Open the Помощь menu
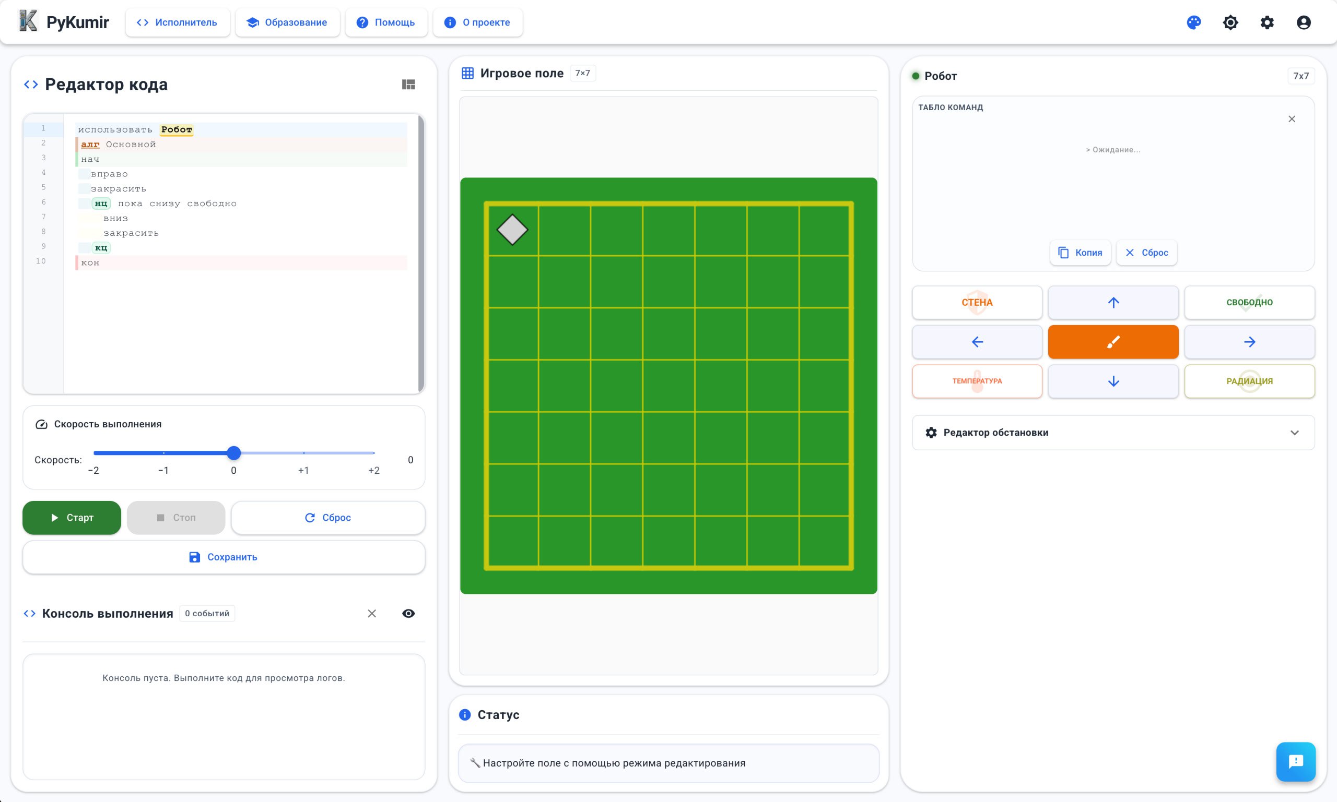The width and height of the screenshot is (1337, 802). [385, 22]
